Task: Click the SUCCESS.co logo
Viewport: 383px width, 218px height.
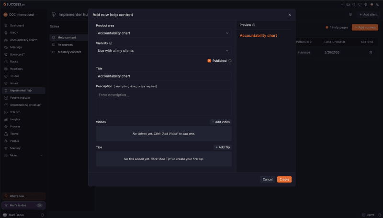Action: point(14,4)
